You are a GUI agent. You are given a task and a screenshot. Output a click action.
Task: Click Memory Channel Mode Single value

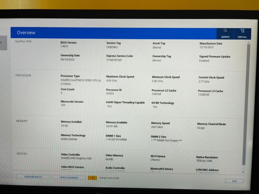tap(201, 128)
